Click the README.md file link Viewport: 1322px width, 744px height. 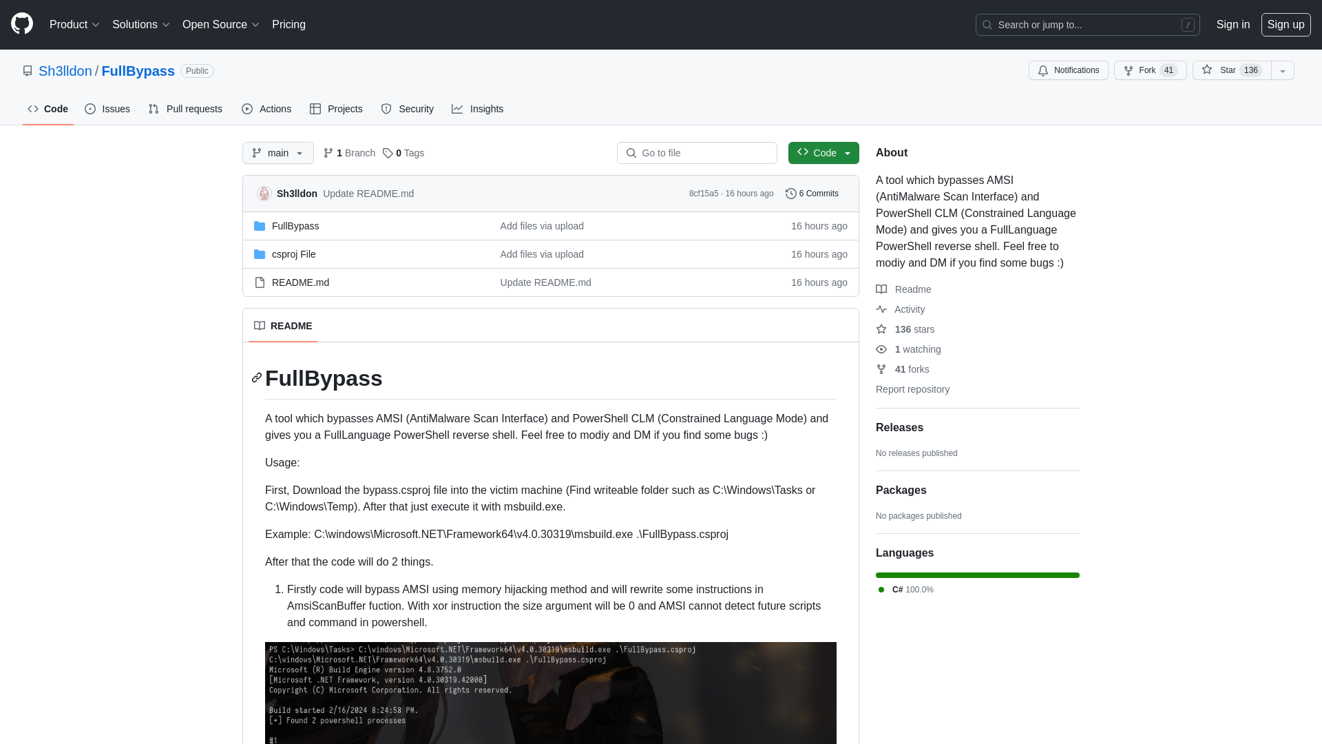click(300, 282)
